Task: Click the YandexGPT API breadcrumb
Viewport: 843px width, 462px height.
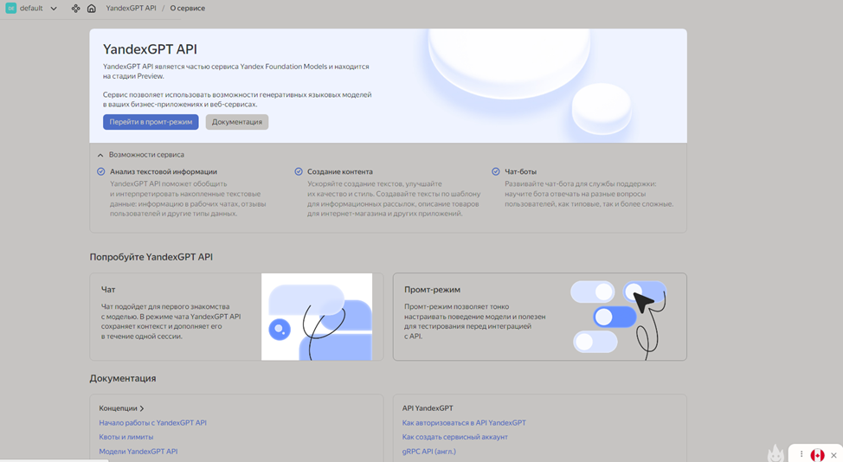Action: [x=131, y=9]
